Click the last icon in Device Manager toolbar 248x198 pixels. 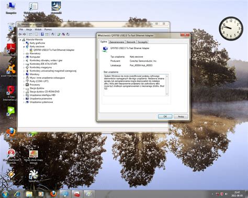point(68,34)
